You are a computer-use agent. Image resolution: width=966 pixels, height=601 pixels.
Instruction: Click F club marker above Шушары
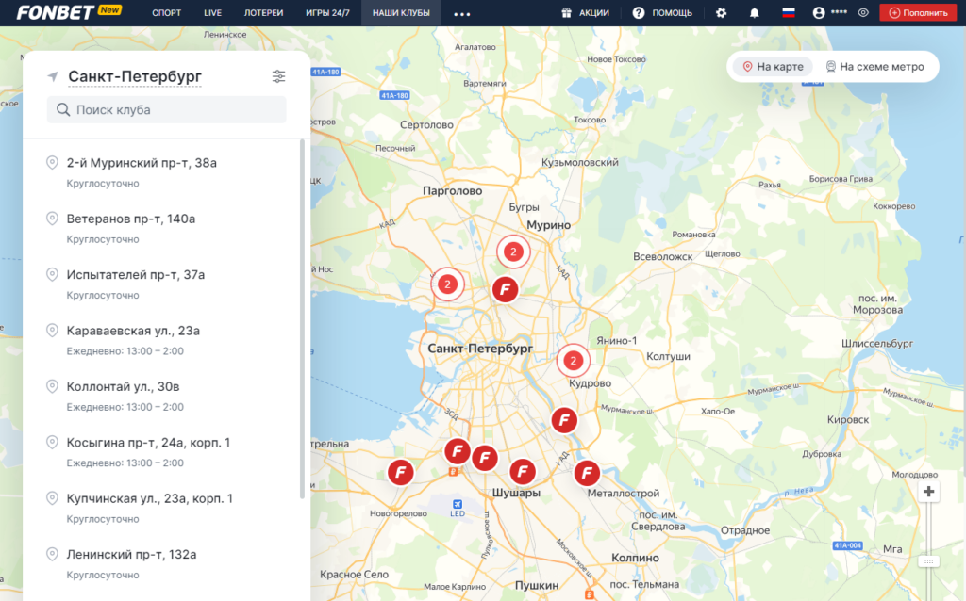point(523,472)
